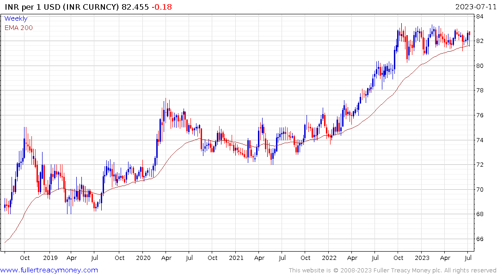Viewport: 497px width, 277px height.
Task: Click the copyright notice text
Action: pos(393,271)
